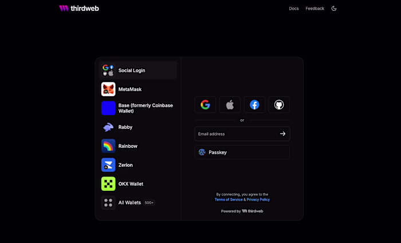Click the thirdweb logo in the header
Viewport: 401px width, 243px height.
(x=79, y=9)
